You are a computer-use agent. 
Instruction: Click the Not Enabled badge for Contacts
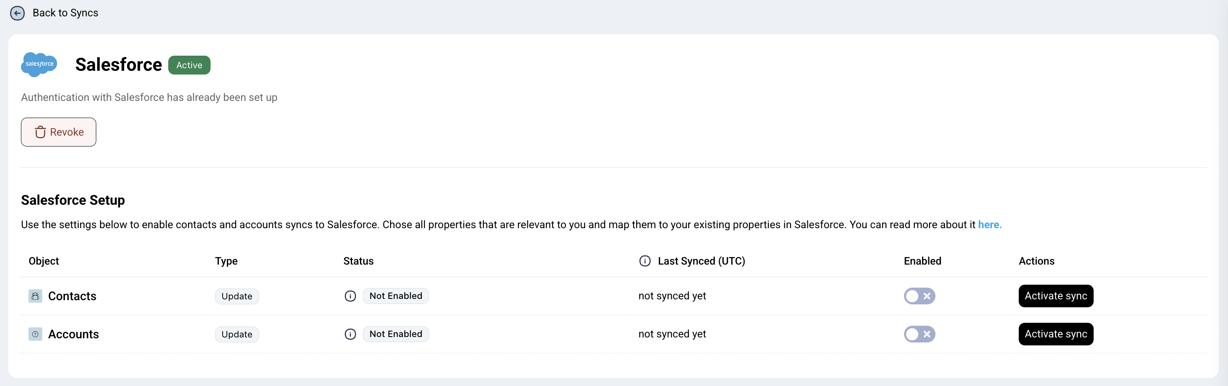[x=396, y=296]
